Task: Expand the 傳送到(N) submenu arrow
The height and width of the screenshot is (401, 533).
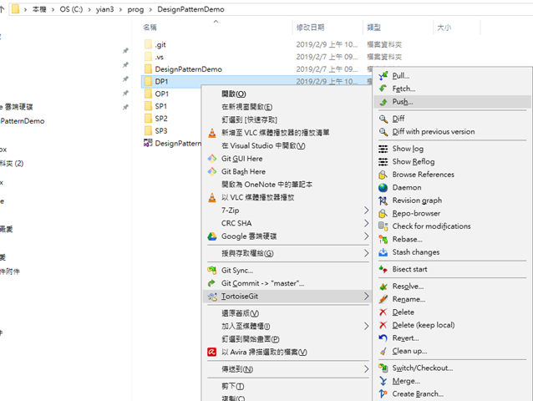Action: pos(366,369)
